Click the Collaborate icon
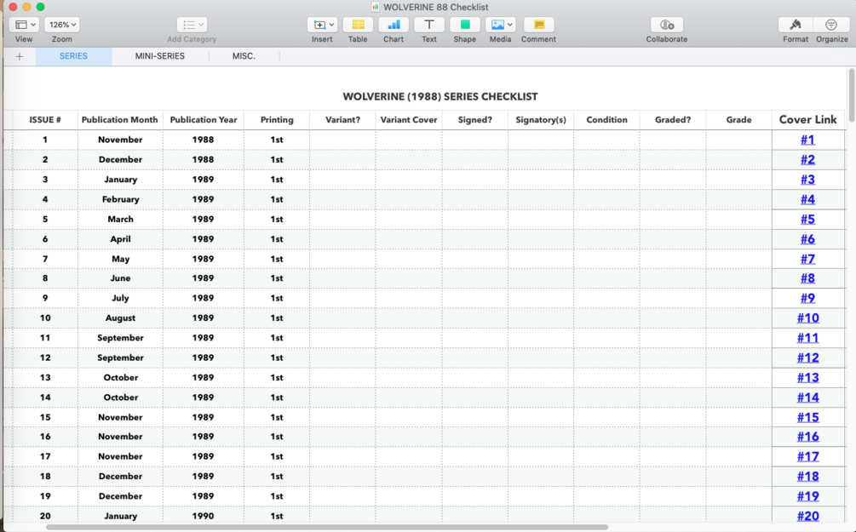 [x=667, y=25]
